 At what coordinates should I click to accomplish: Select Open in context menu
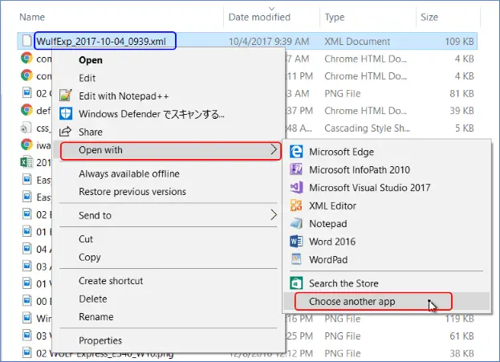pos(91,60)
